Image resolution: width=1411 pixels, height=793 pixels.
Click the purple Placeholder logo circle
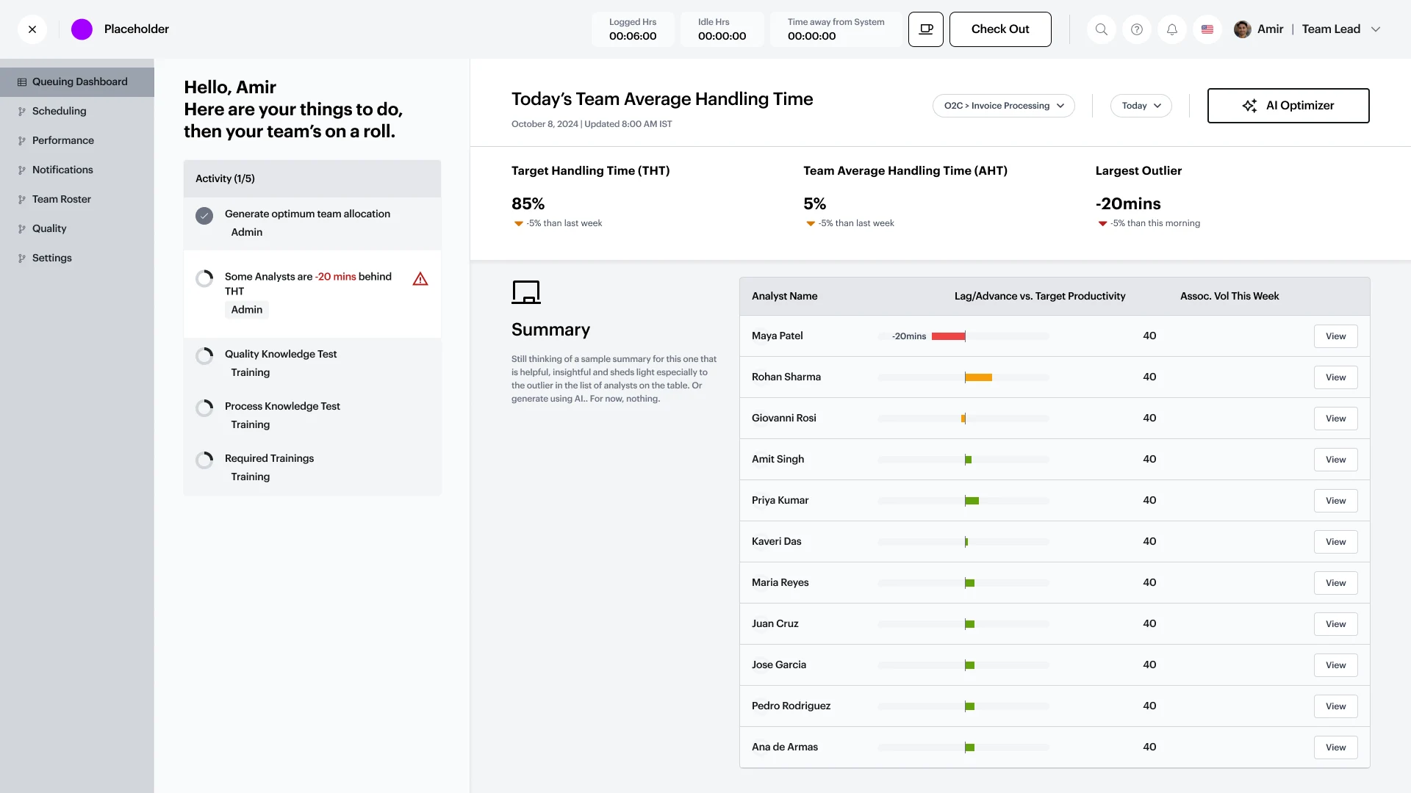pyautogui.click(x=82, y=29)
